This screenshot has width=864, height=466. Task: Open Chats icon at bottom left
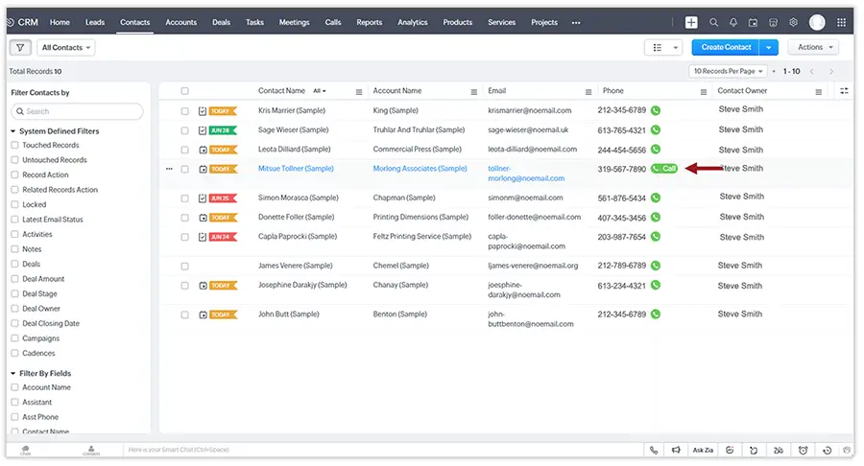click(25, 450)
